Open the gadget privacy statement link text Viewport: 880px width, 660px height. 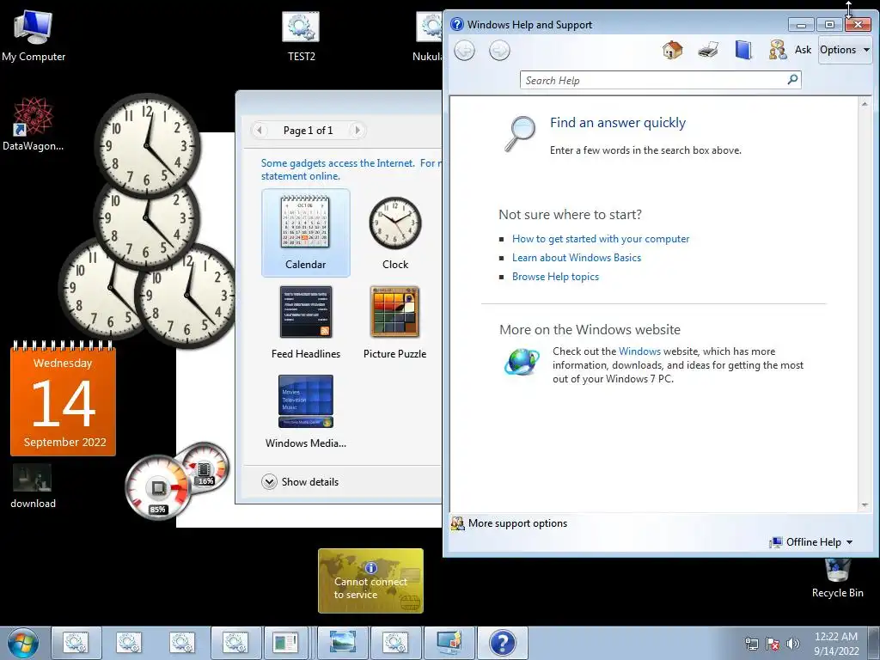coord(351,169)
